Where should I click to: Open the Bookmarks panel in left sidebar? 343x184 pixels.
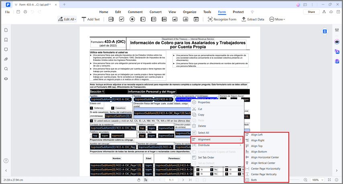[6, 40]
